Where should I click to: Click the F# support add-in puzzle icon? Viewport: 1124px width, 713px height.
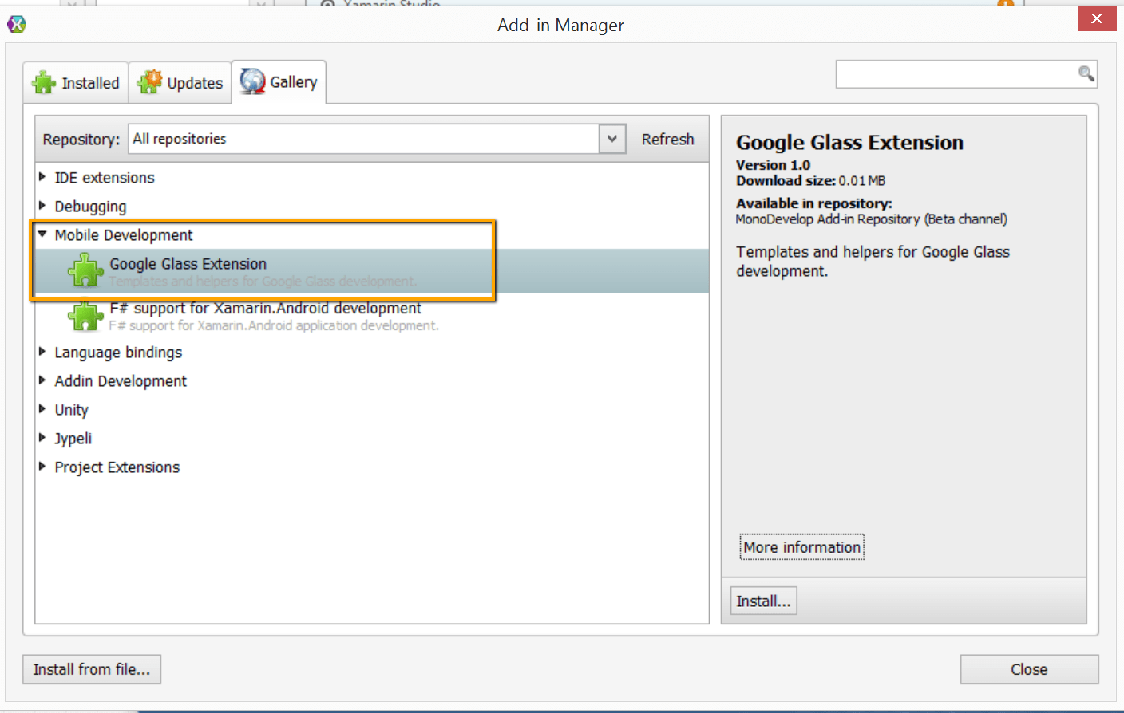point(85,315)
